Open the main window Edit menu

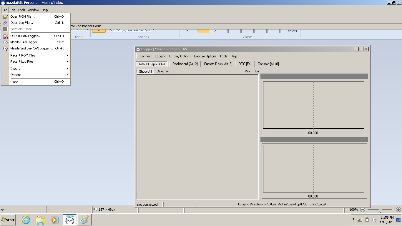click(12, 10)
